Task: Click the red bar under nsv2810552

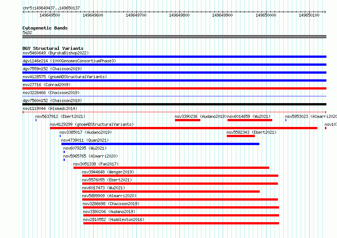Action: coord(181,223)
